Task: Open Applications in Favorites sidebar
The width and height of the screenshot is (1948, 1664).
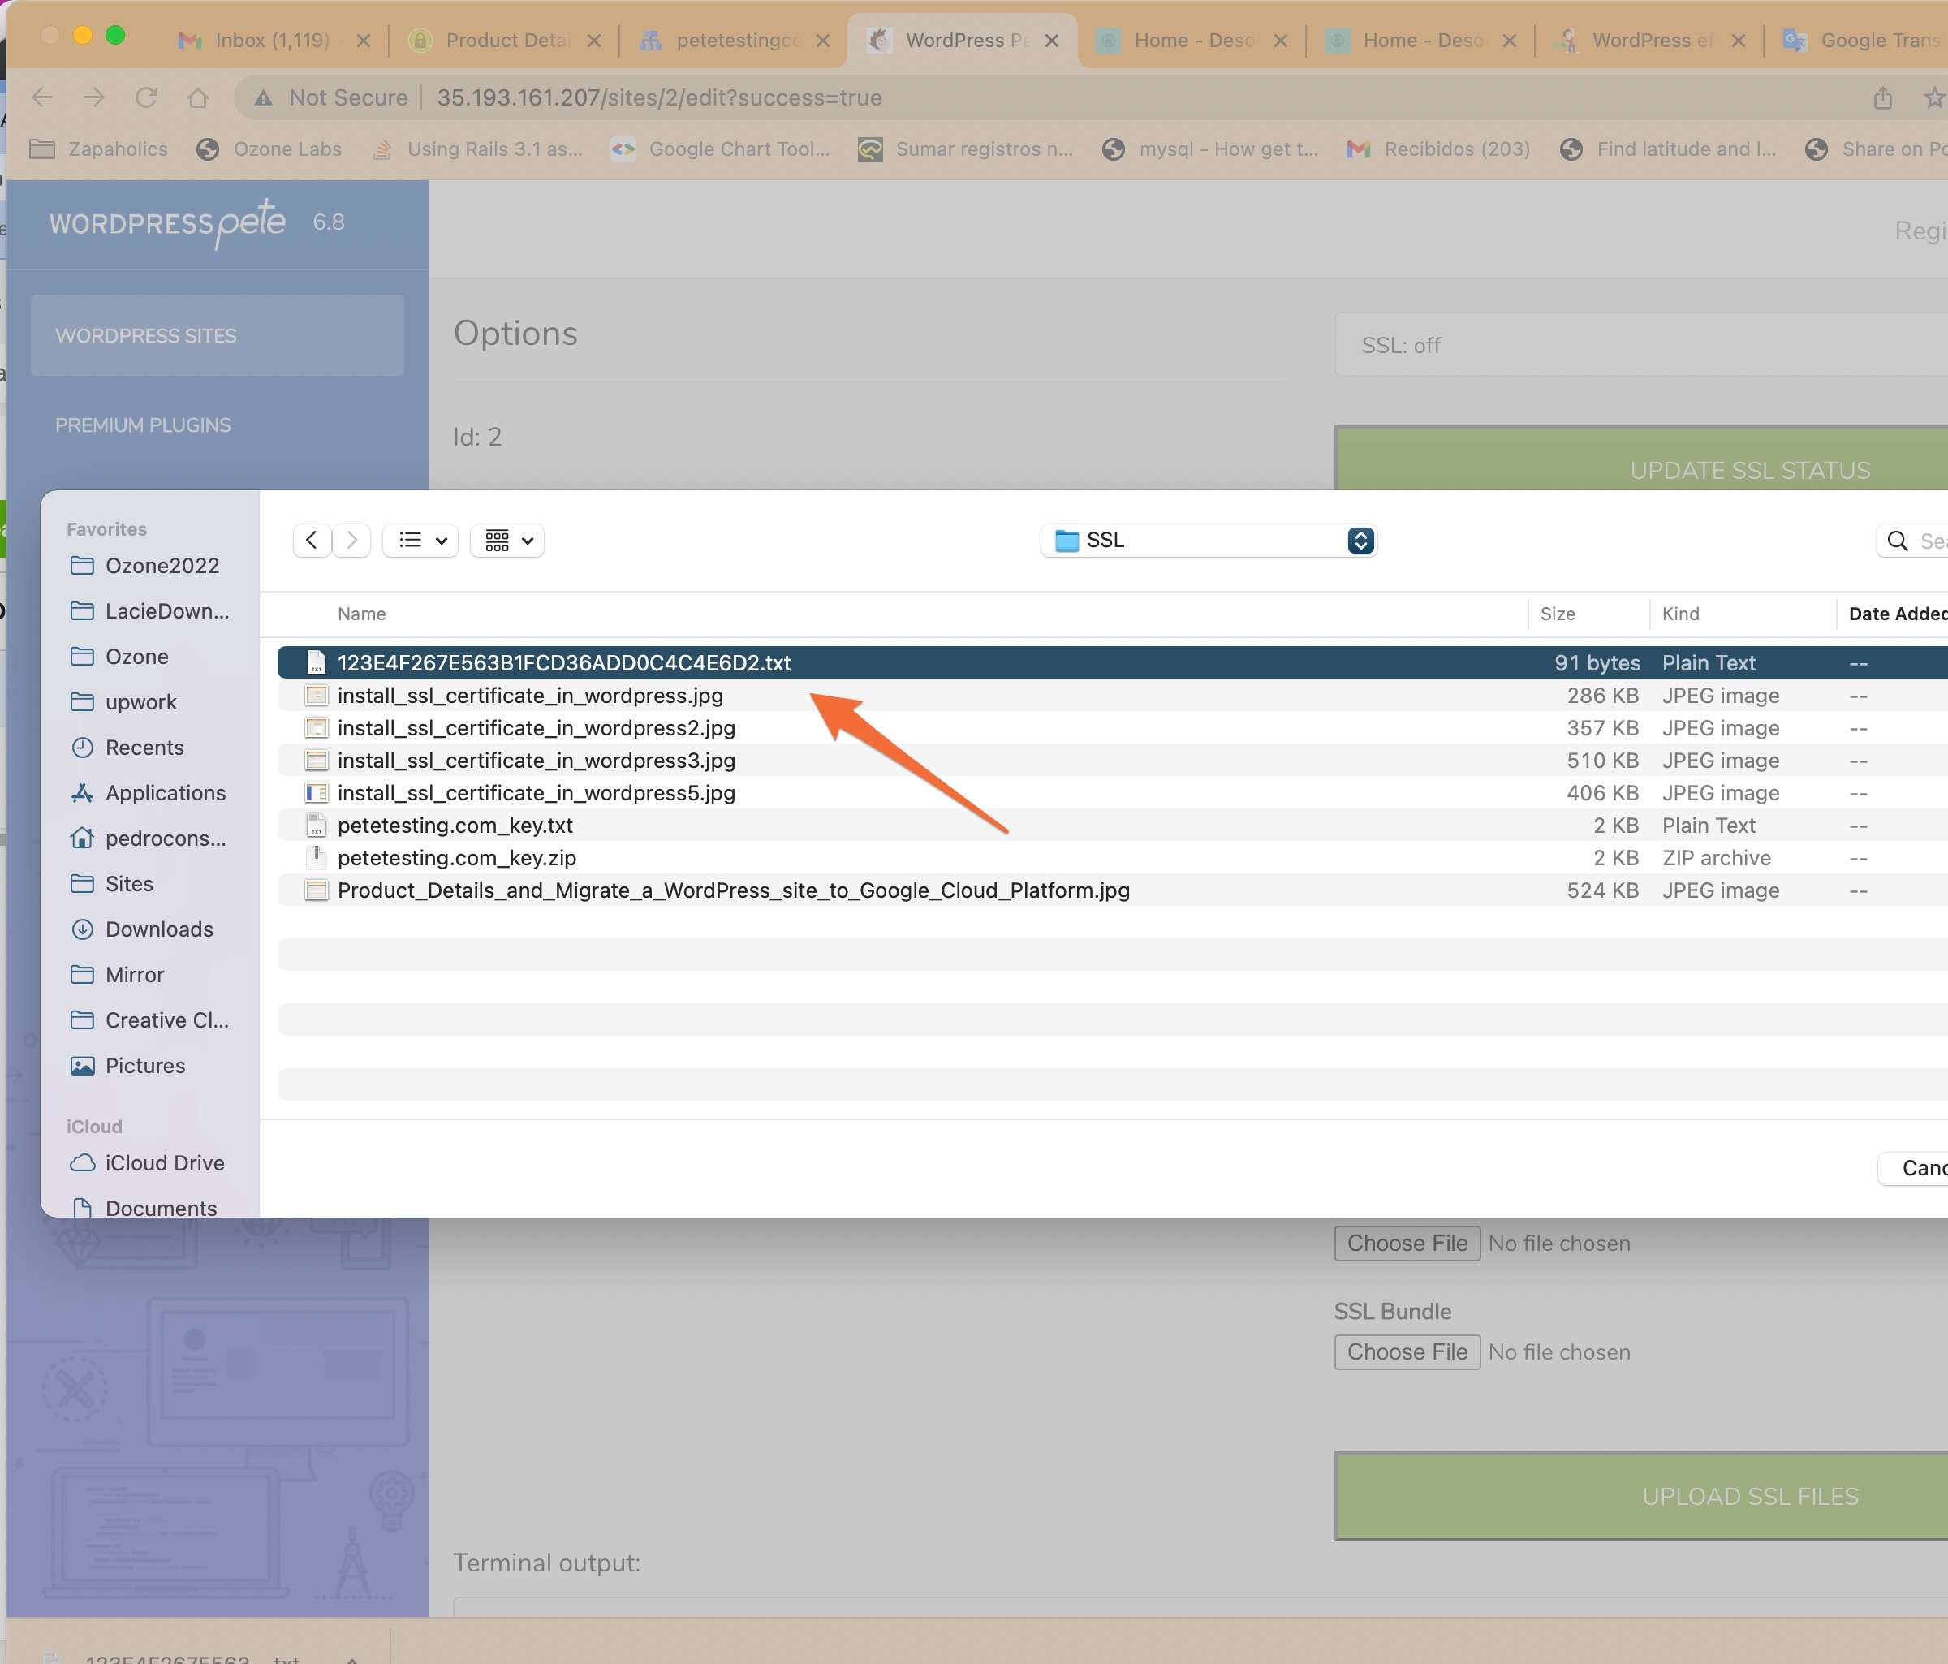Action: (x=165, y=792)
